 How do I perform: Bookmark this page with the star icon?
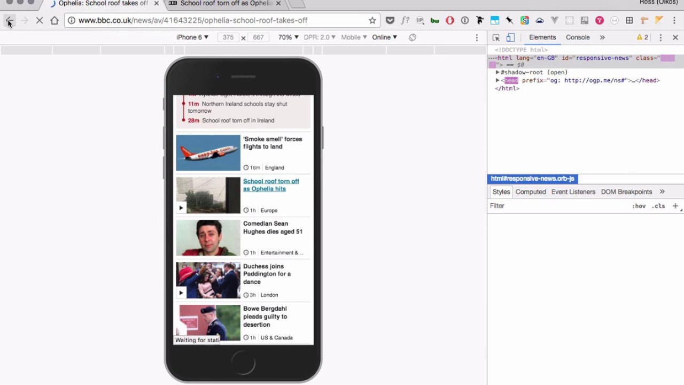point(372,20)
